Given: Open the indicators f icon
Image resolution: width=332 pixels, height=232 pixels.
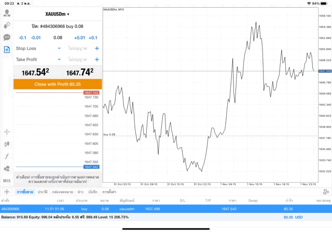Looking at the screenshot, I should pyautogui.click(x=7, y=156).
